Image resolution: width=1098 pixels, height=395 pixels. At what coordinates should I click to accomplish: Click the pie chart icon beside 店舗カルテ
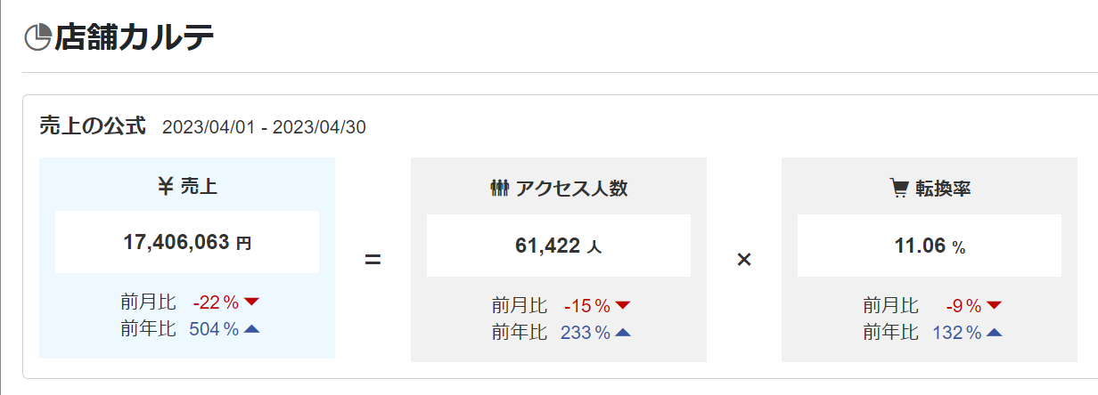pos(37,37)
